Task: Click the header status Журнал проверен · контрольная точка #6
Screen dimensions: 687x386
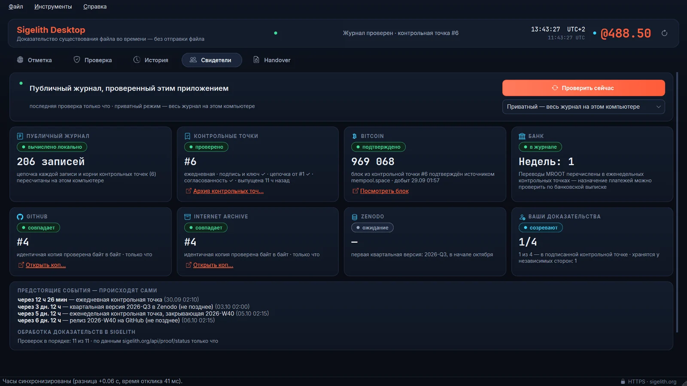Action: coord(401,33)
